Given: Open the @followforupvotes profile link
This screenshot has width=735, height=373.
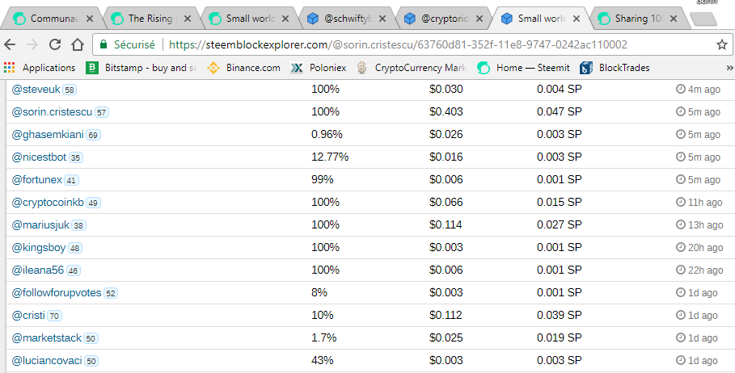Looking at the screenshot, I should click(x=57, y=293).
